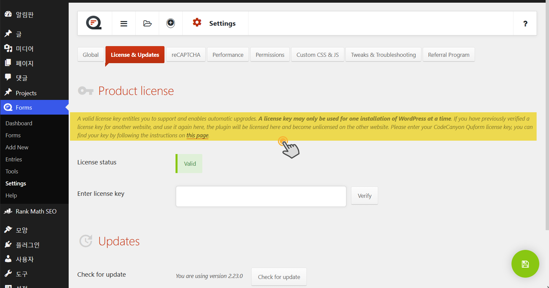Screen dimensions: 549x288
Task: Focus the Enter license key field
Action: [x=261, y=196]
